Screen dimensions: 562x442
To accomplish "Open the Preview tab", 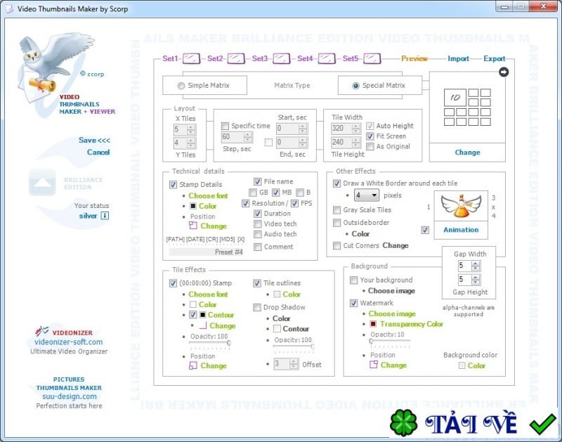I will point(414,58).
